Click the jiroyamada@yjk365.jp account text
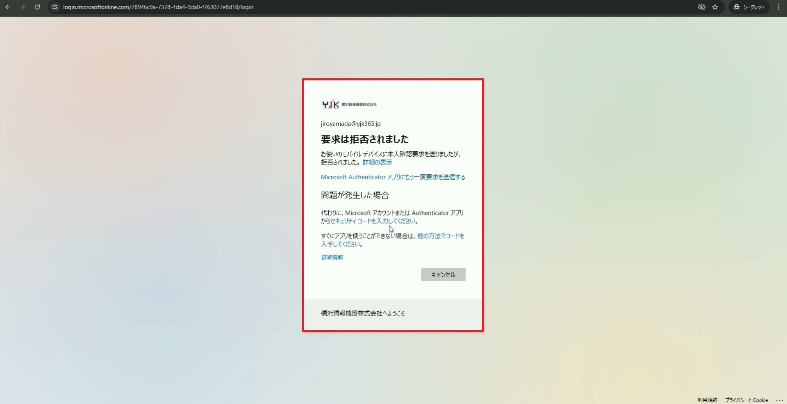The image size is (787, 404). (x=350, y=124)
